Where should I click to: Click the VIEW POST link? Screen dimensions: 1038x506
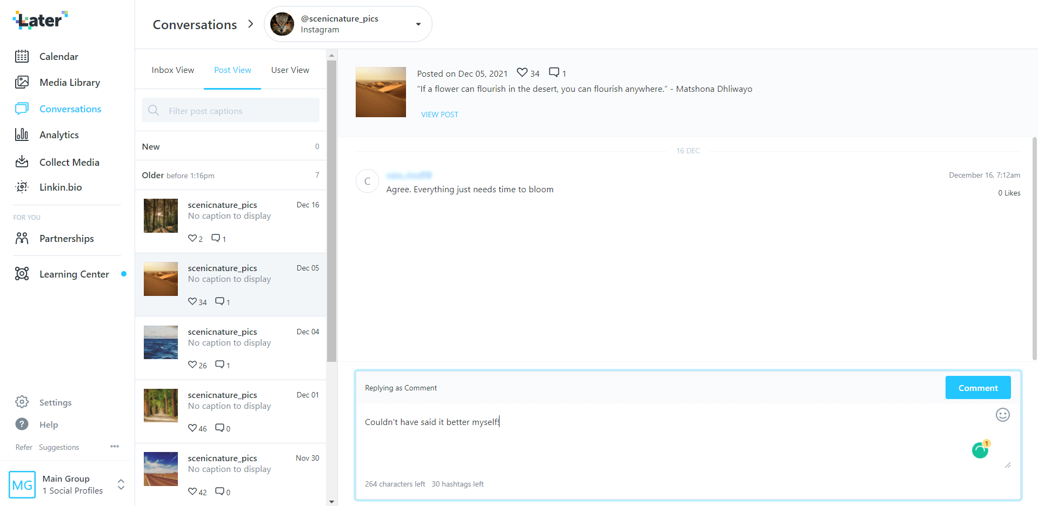coord(440,114)
